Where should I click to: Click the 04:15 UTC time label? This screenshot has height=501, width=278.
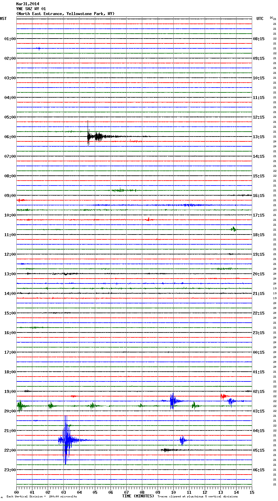click(259, 431)
